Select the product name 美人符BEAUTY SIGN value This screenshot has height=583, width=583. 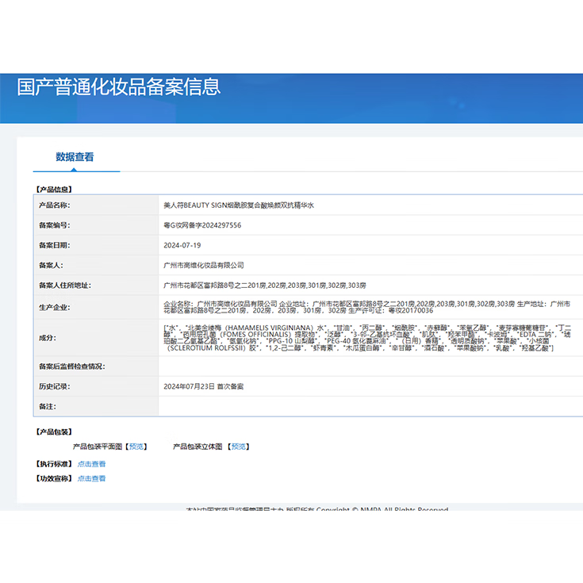(239, 205)
